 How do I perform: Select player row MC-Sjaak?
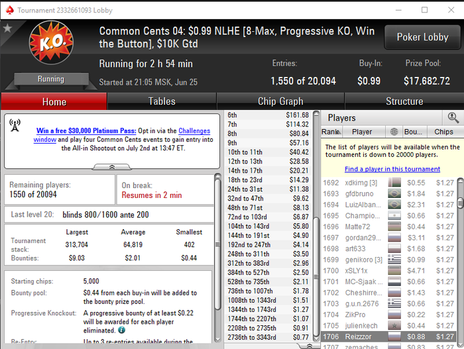pyautogui.click(x=388, y=281)
